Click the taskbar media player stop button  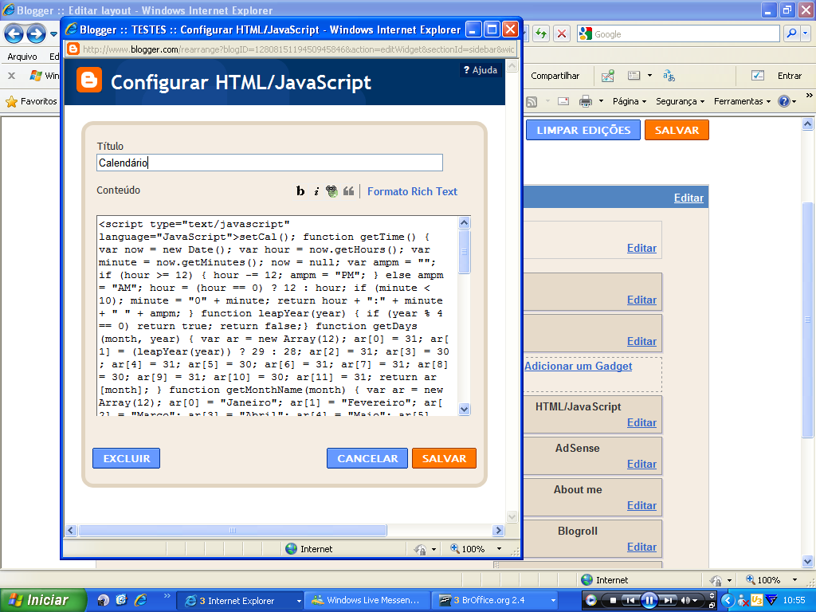coord(613,601)
